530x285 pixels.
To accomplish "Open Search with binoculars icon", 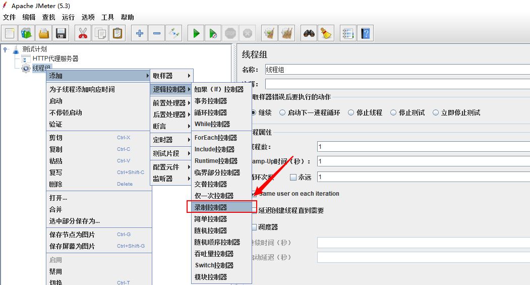I will [309, 33].
